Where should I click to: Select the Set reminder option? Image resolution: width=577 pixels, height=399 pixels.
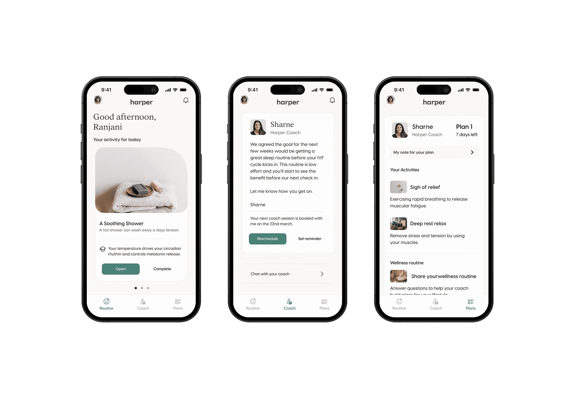pyautogui.click(x=310, y=239)
